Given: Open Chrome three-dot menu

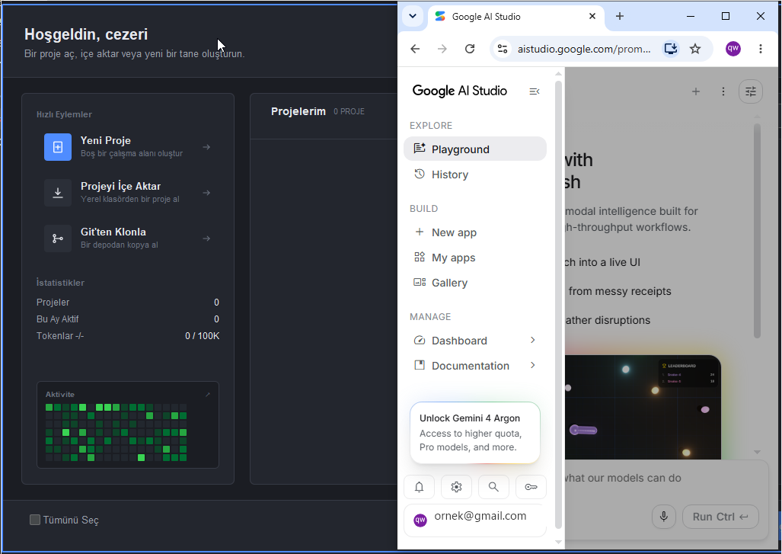Looking at the screenshot, I should (761, 49).
